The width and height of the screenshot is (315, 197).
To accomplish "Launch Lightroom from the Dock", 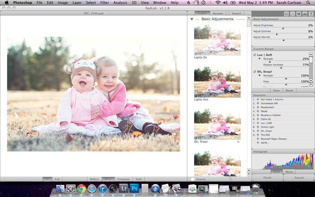I will point(124,189).
